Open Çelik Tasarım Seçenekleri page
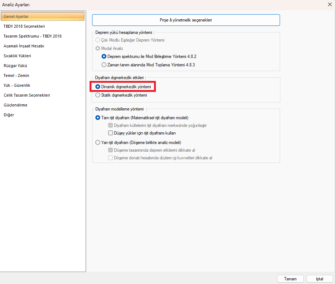Image resolution: width=335 pixels, height=284 pixels. pyautogui.click(x=27, y=95)
